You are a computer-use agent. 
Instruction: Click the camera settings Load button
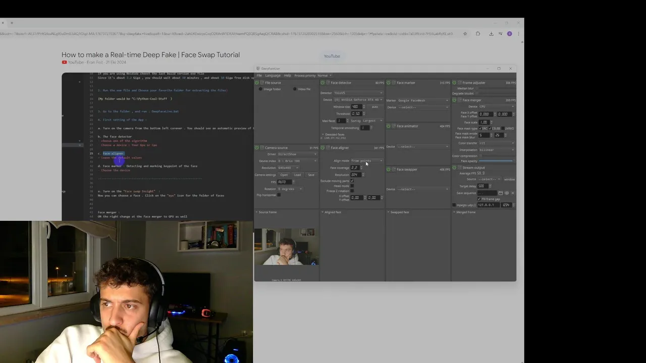pos(297,175)
